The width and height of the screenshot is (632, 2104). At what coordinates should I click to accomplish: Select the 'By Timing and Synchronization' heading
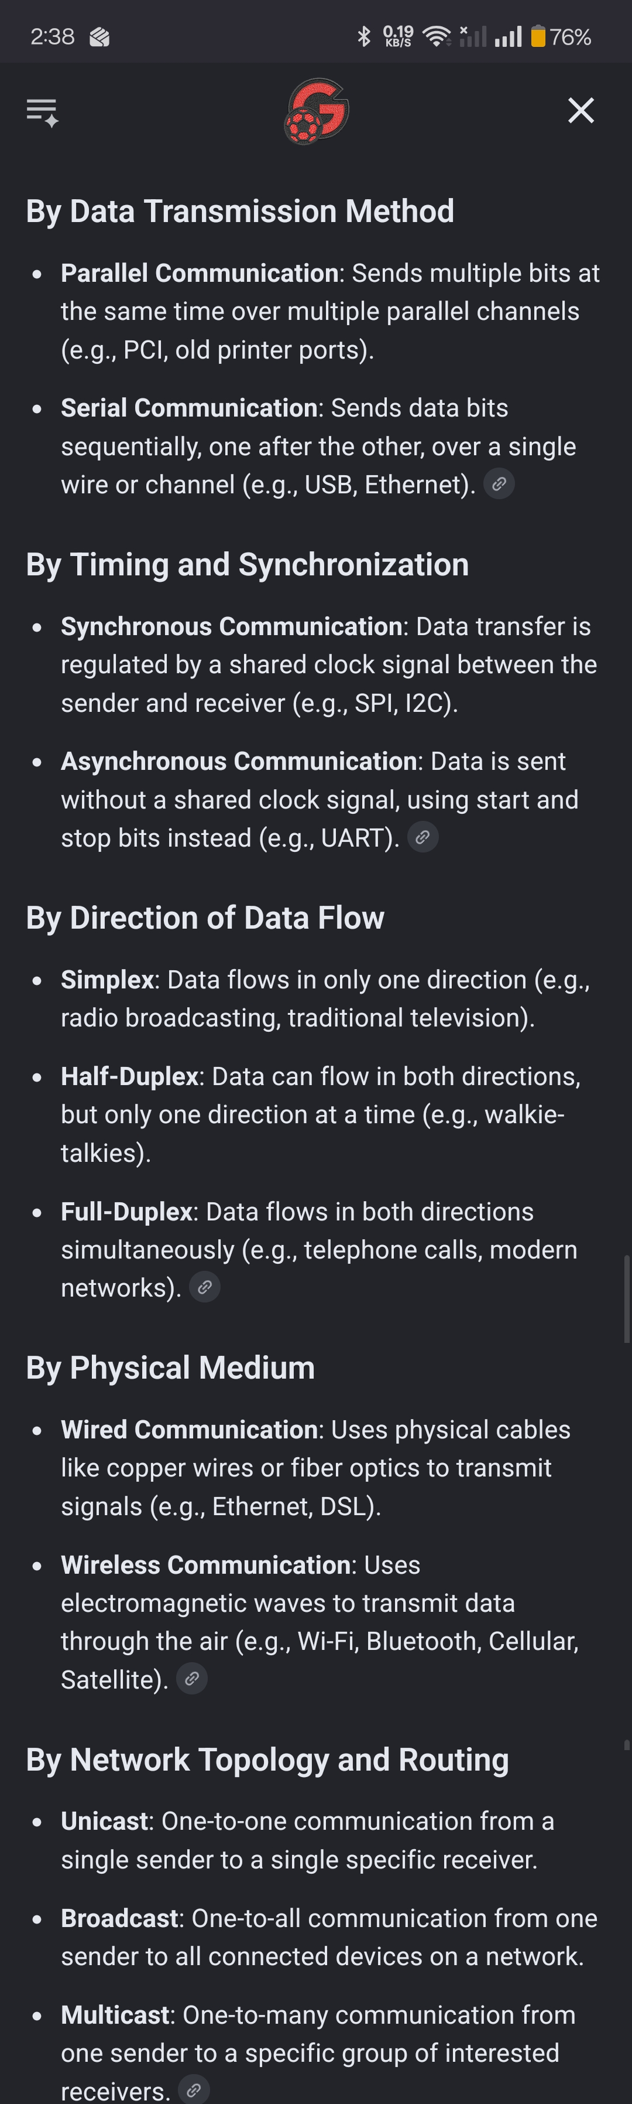click(247, 564)
